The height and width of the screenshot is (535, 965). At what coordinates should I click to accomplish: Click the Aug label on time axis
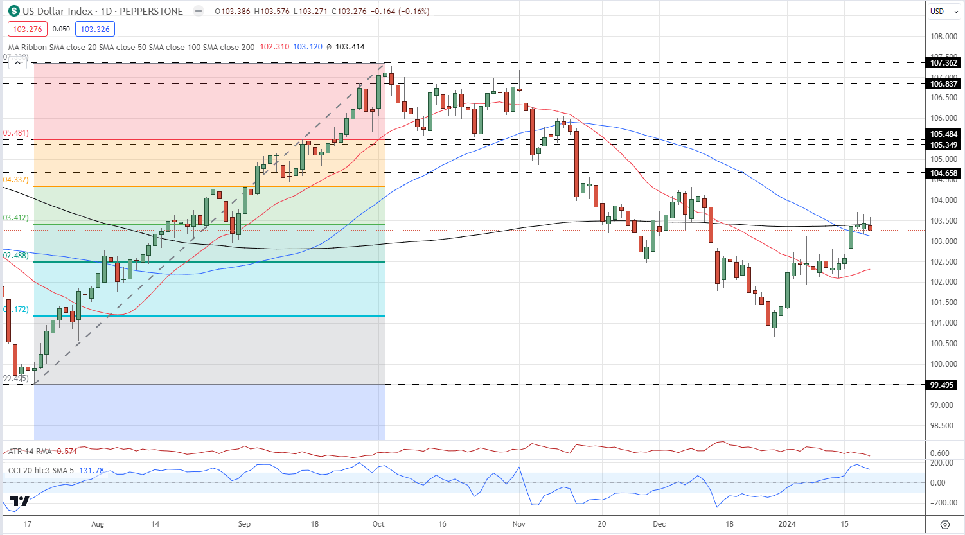coord(98,524)
